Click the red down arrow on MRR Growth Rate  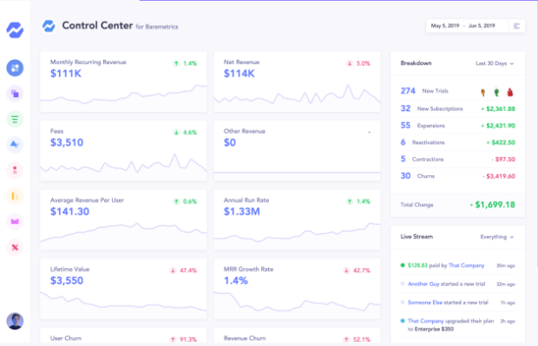pyautogui.click(x=346, y=271)
